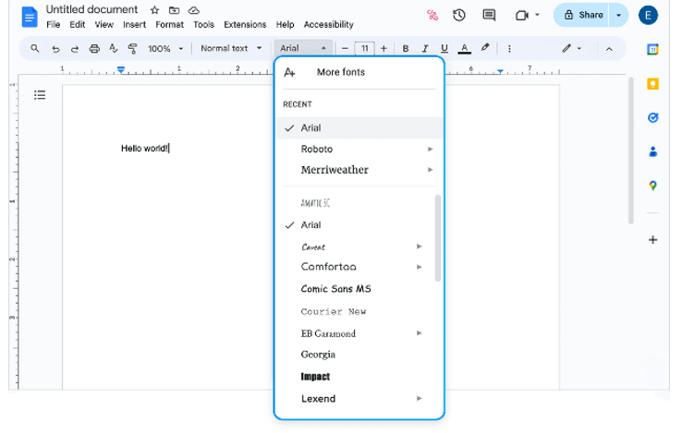Open the text color picker
The width and height of the screenshot is (682, 433).
(x=465, y=48)
